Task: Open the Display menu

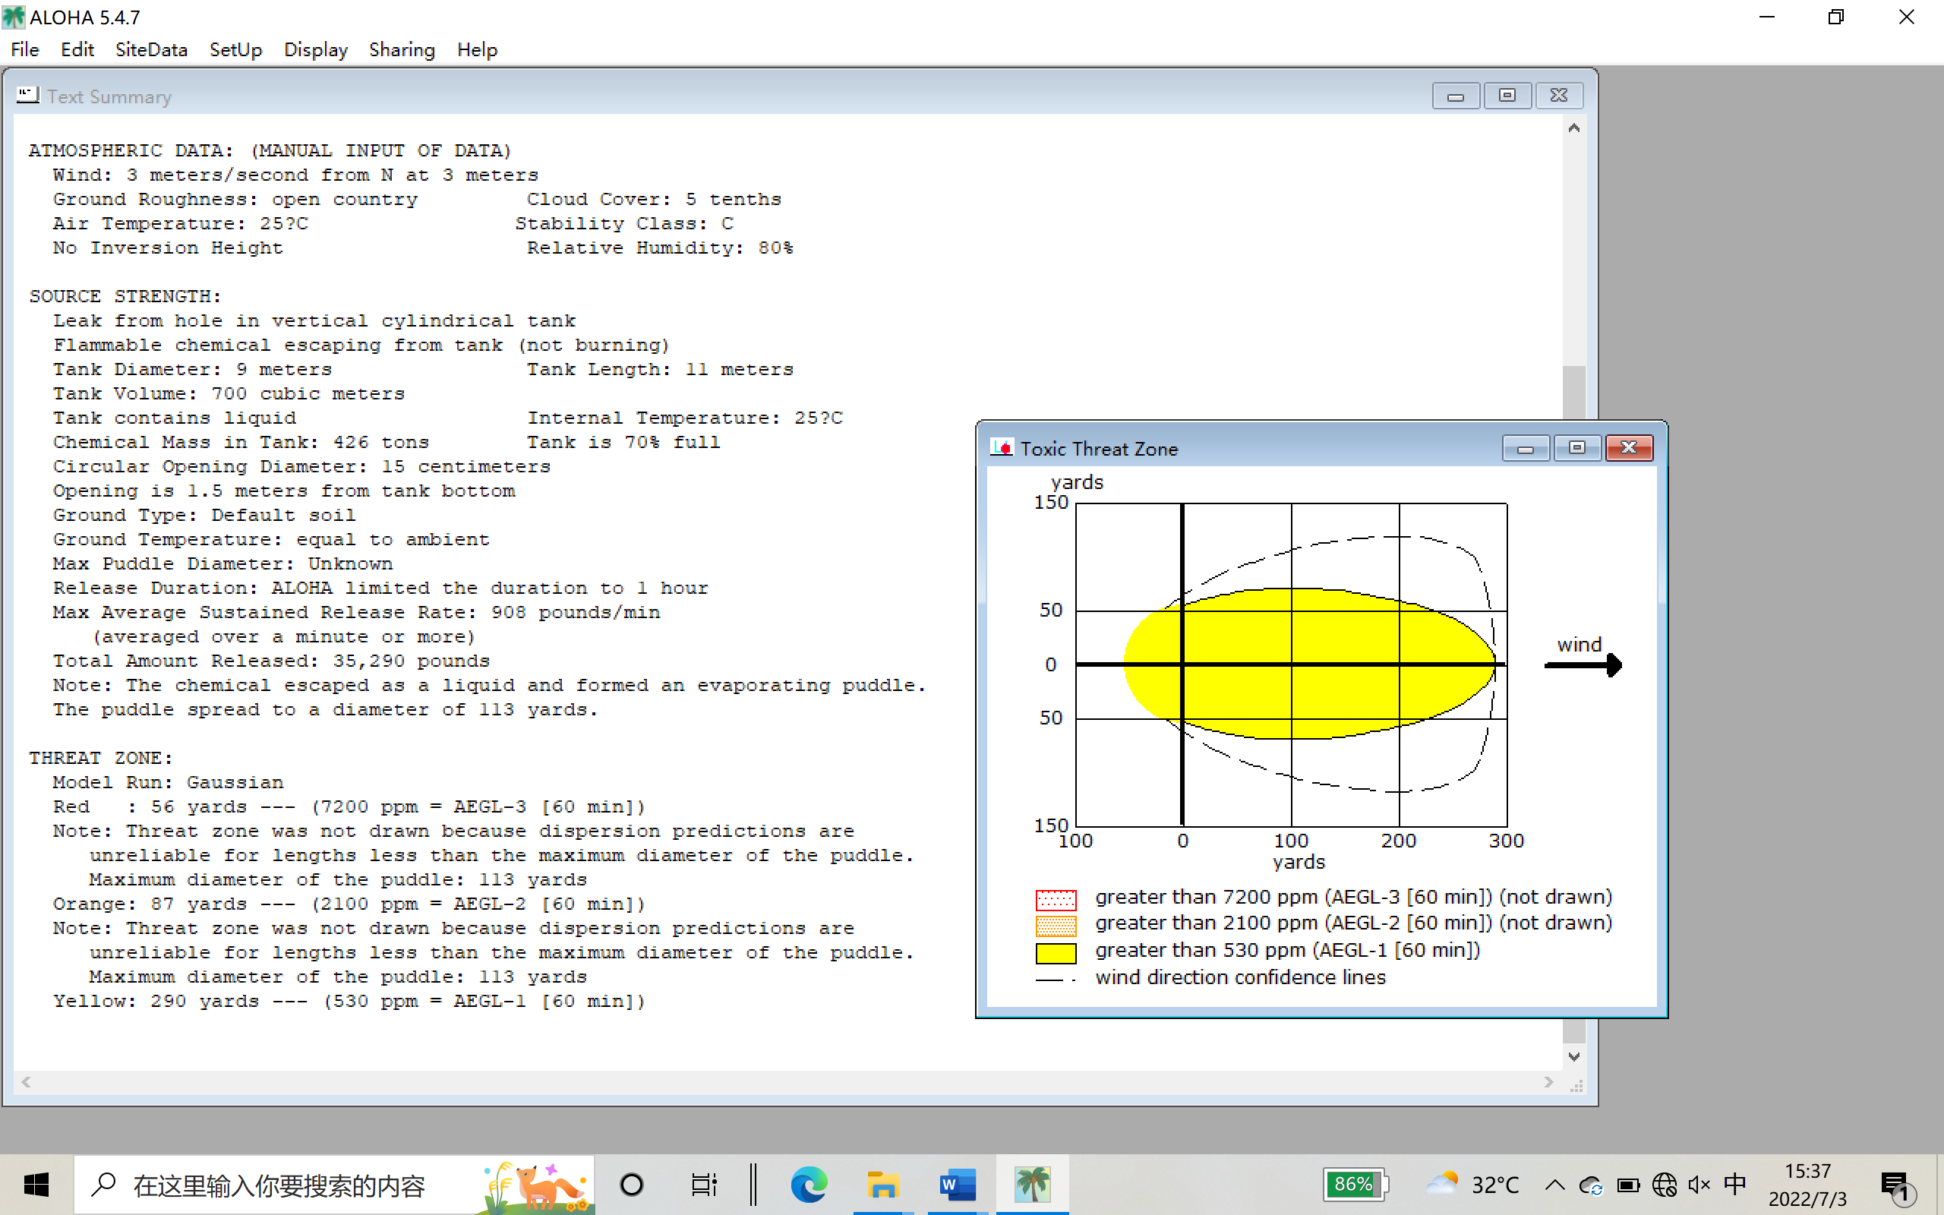Action: pyautogui.click(x=315, y=50)
